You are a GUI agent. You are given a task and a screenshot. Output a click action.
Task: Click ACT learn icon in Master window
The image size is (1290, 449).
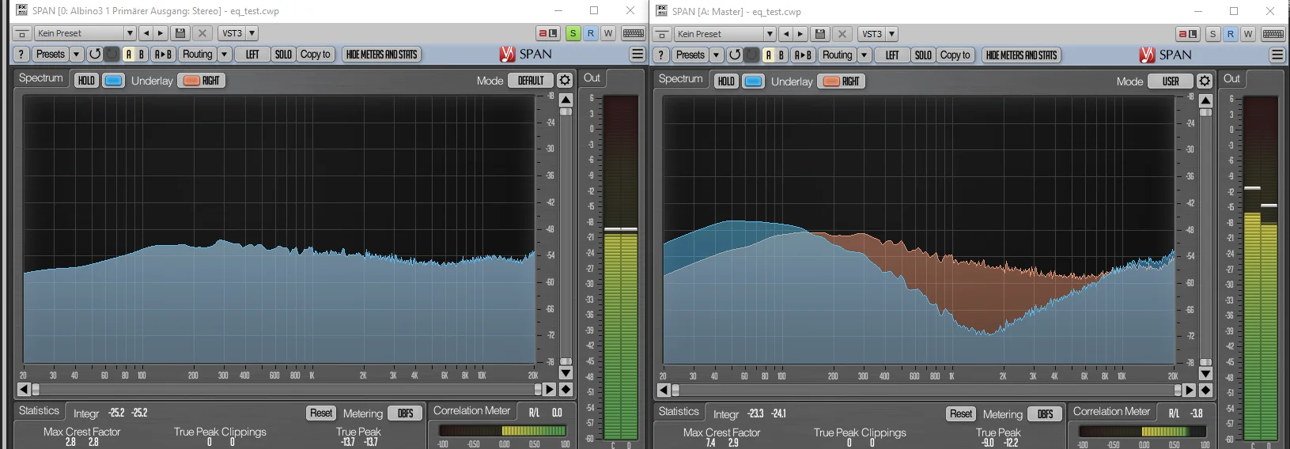coord(1188,34)
